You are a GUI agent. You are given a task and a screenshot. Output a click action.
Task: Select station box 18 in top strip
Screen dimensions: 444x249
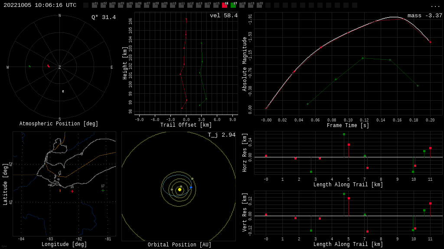242,5
